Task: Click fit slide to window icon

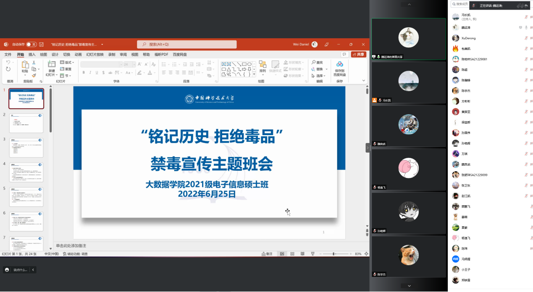Action: pyautogui.click(x=367, y=254)
